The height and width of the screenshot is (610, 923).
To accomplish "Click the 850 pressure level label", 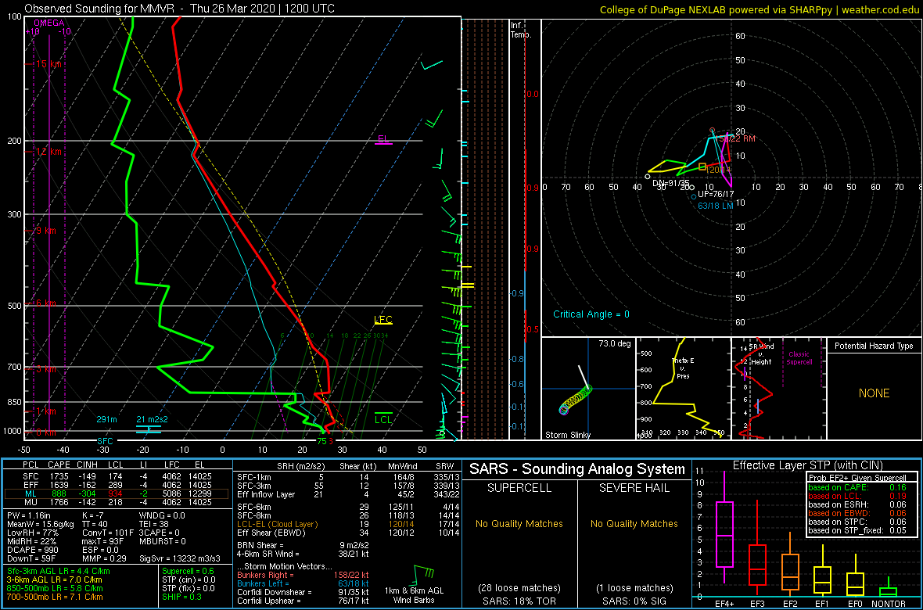I will click(13, 402).
